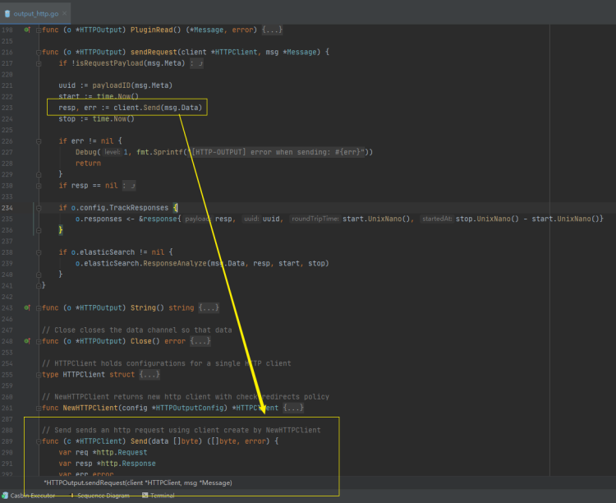Open the Casbin Executor tool window
Screen dimensions: 616x503
29,496
